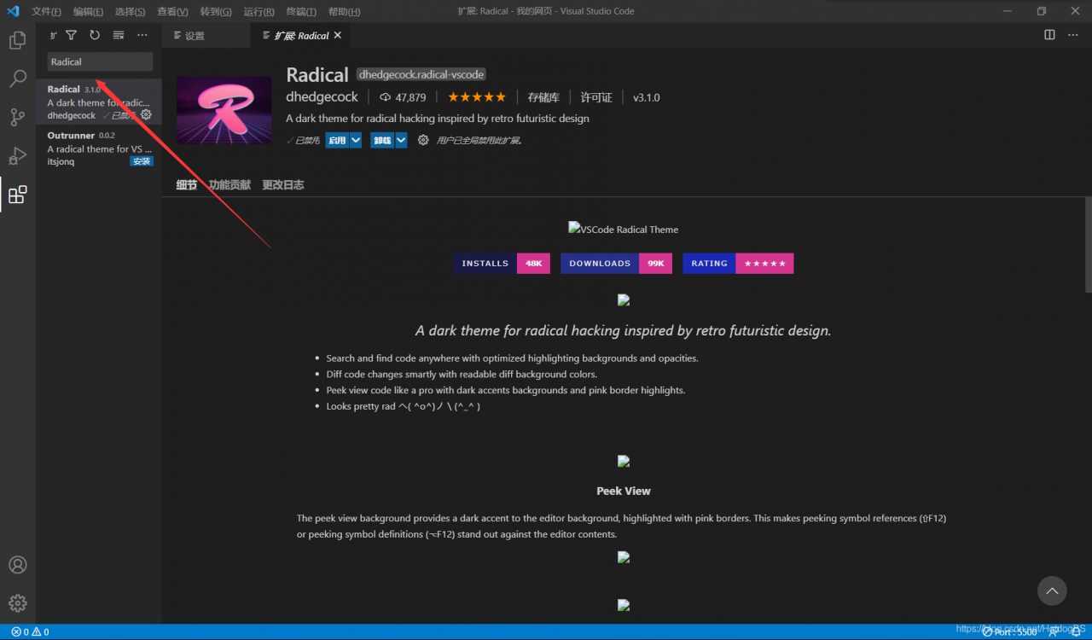This screenshot has height=640, width=1092.
Task: Select the Extensions view icon
Action: coord(17,195)
